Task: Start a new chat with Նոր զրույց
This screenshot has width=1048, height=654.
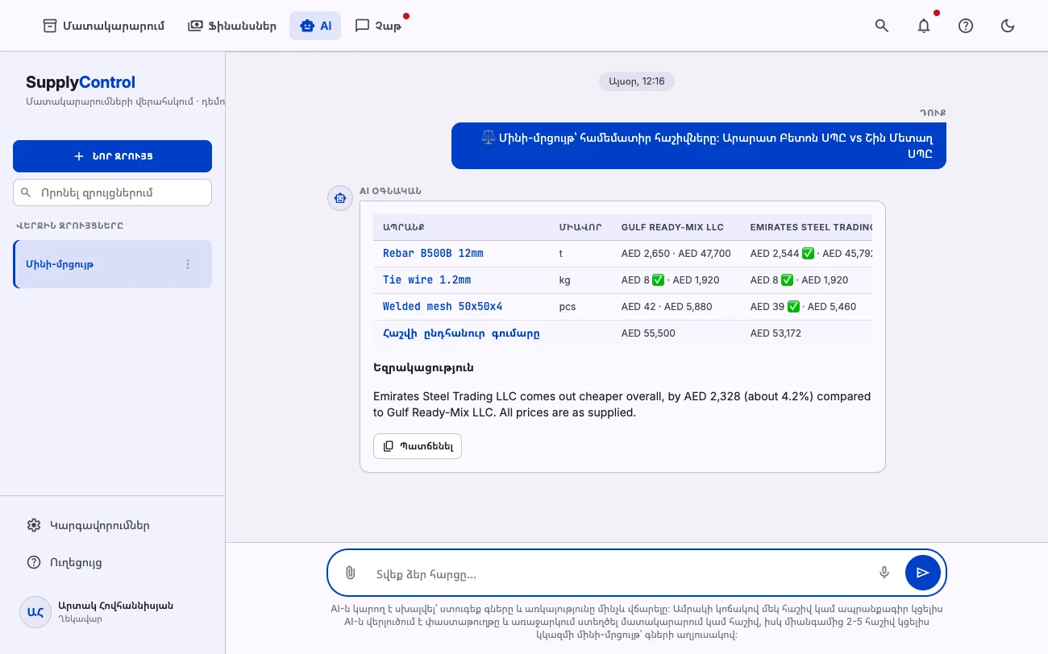Action: (x=112, y=156)
